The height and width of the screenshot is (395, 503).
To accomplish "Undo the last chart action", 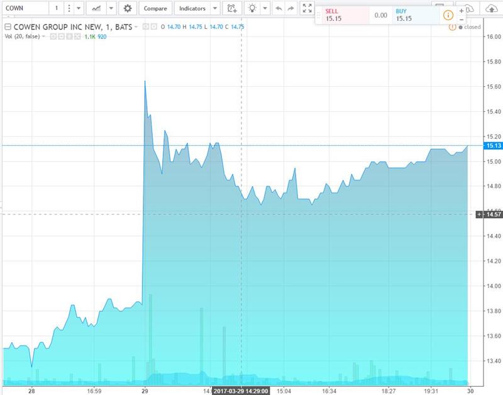I will click(x=279, y=9).
